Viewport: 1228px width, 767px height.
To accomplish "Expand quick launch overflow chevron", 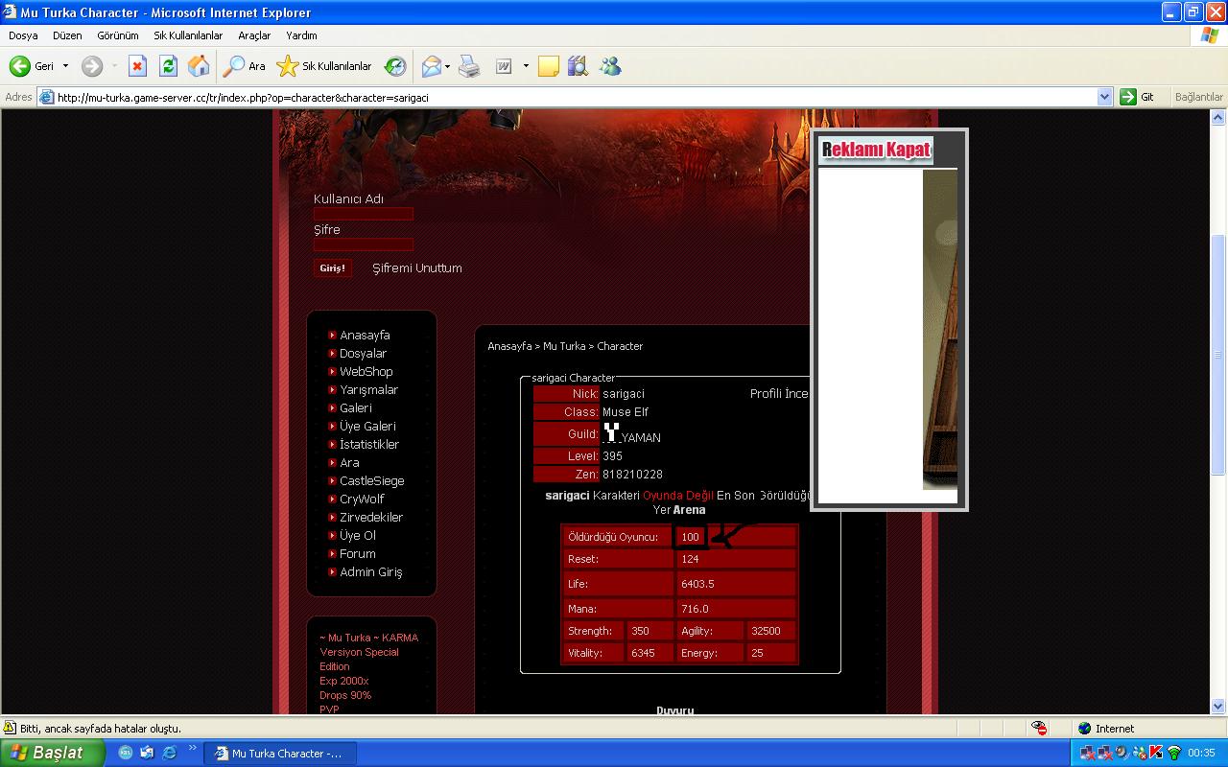I will coord(193,748).
